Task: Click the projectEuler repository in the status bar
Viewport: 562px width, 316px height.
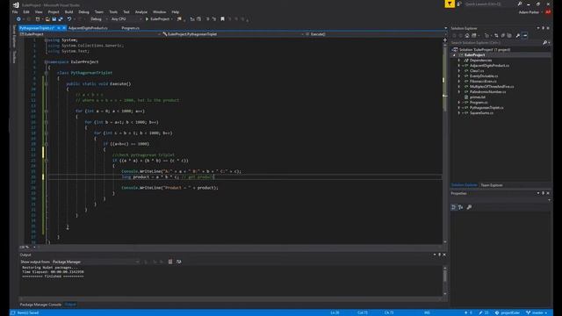Action: point(508,312)
